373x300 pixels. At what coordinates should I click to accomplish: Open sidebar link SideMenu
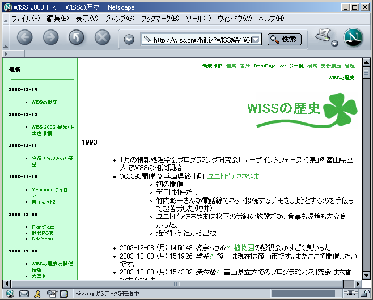point(43,239)
